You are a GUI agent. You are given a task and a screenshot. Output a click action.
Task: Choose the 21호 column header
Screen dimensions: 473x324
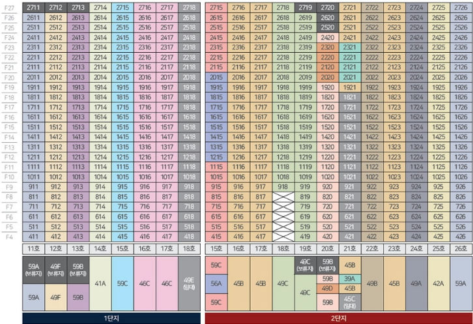(x=350, y=249)
